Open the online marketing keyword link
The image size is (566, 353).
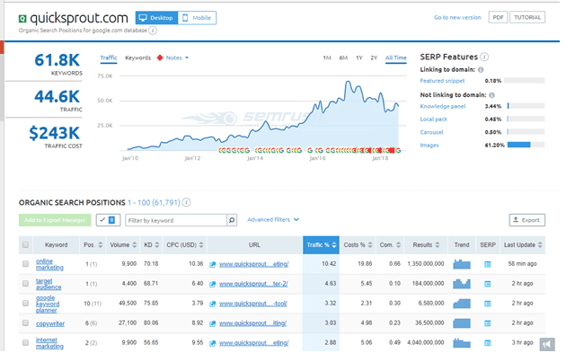(49, 264)
